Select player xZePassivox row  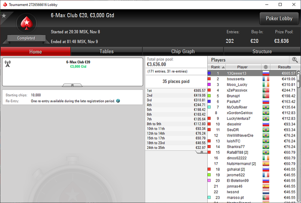coord(252,90)
